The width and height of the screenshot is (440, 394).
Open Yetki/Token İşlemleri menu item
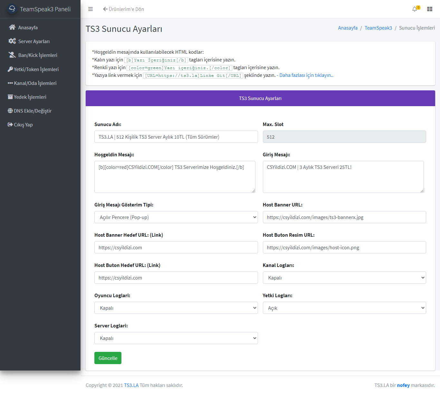36,69
